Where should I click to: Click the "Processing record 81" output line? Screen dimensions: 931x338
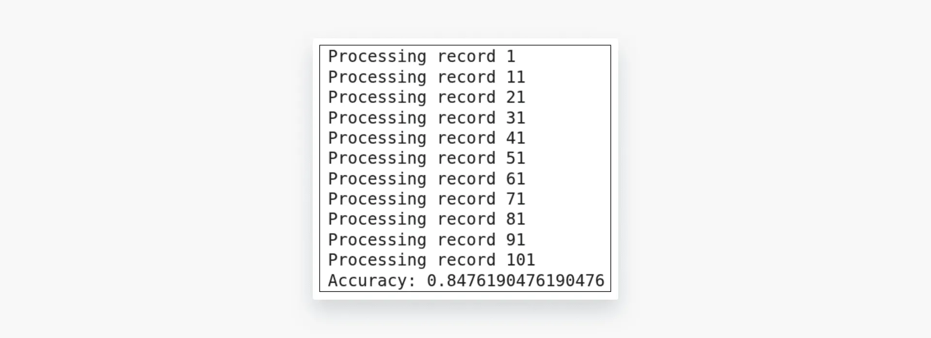[x=426, y=219]
